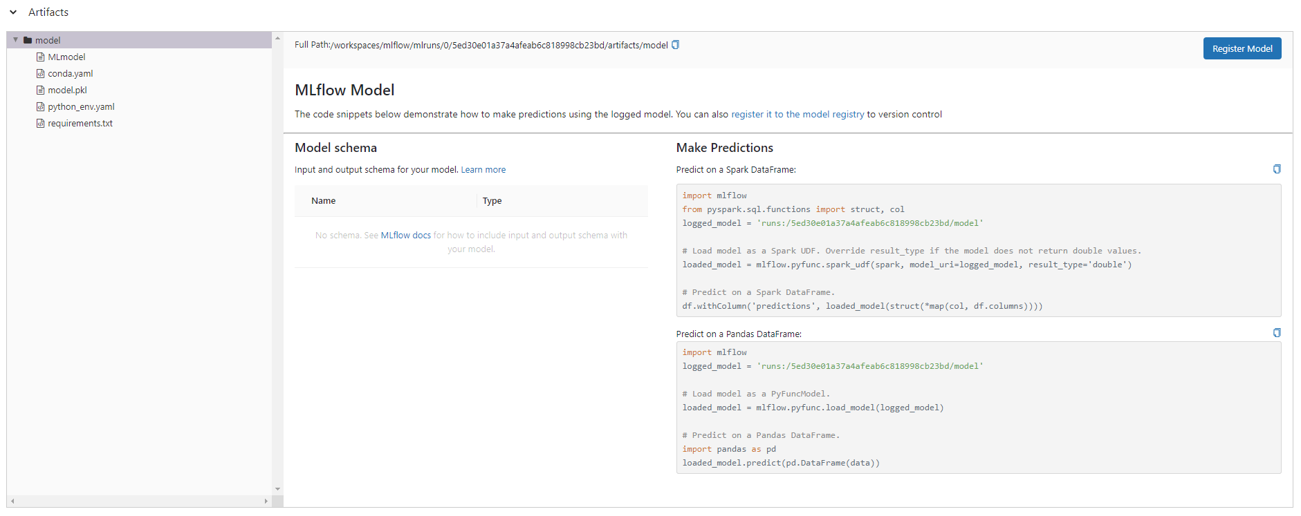The image size is (1301, 516).
Task: Copy the full artifact path icon
Action: coord(675,45)
